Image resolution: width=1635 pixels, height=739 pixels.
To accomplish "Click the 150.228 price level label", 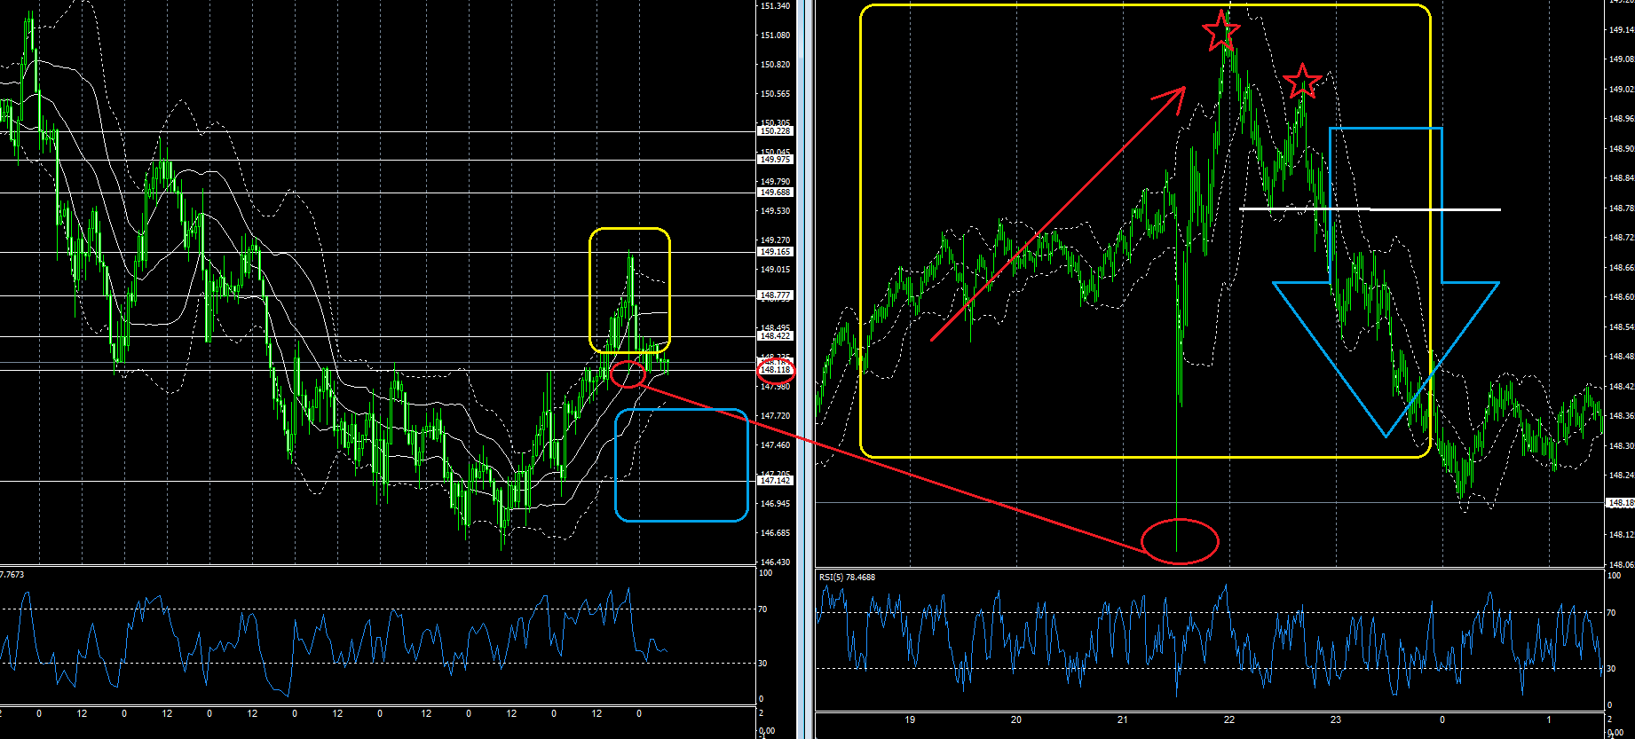I will [775, 131].
